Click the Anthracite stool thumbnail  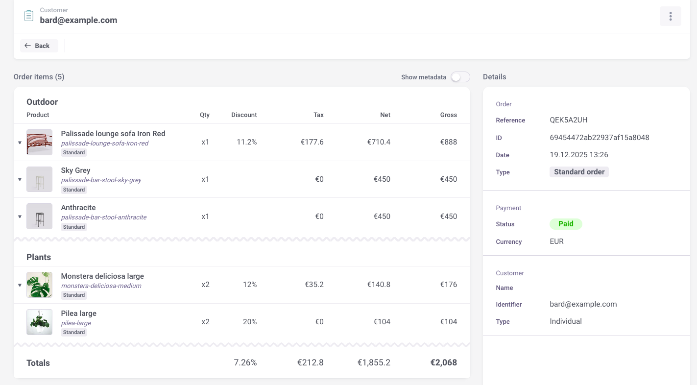click(39, 216)
